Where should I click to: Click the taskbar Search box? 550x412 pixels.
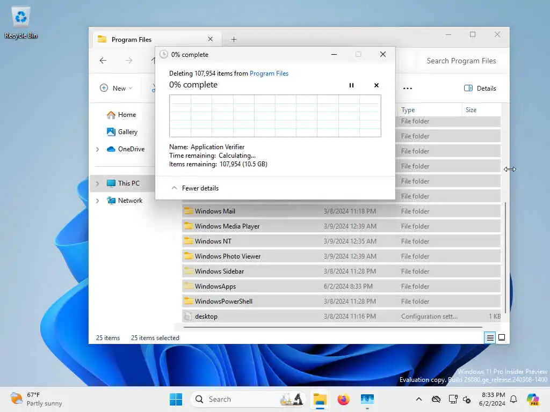point(248,399)
